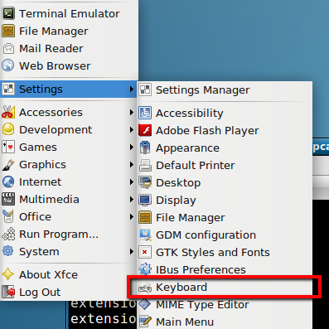Viewport: 329px width, 329px height.
Task: Click the Internet globe icon
Action: pyautogui.click(x=8, y=181)
